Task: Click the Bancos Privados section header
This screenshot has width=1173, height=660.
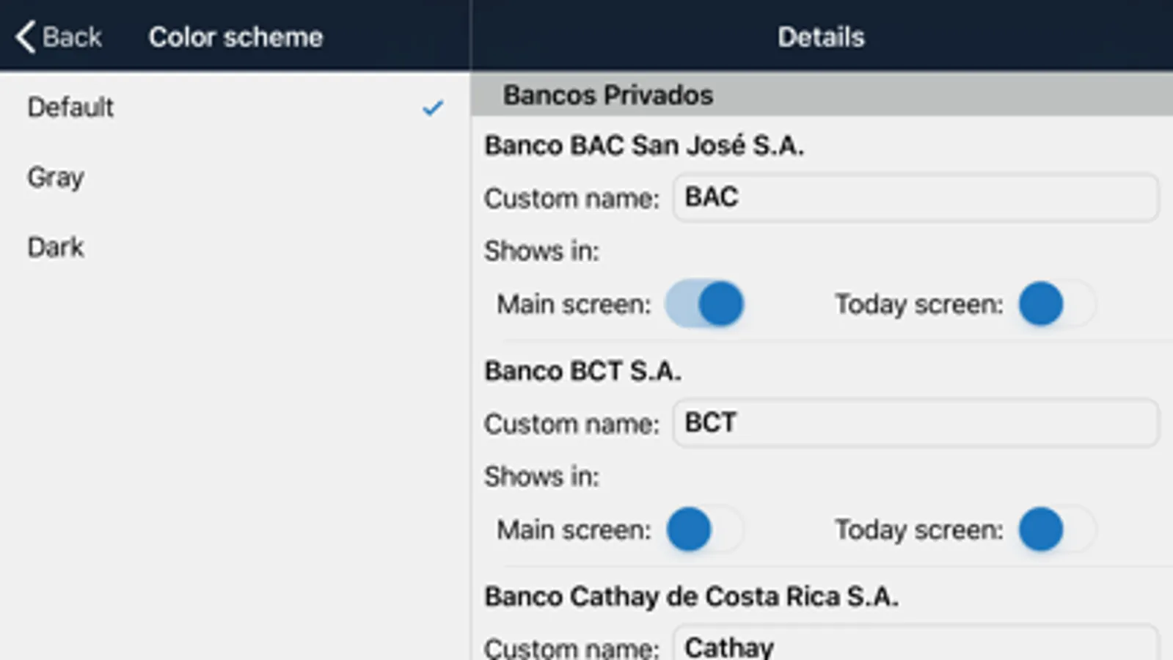Action: [607, 95]
